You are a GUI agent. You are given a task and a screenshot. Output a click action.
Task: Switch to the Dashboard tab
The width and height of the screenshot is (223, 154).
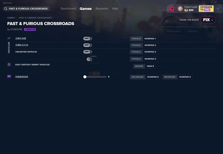point(68,9)
